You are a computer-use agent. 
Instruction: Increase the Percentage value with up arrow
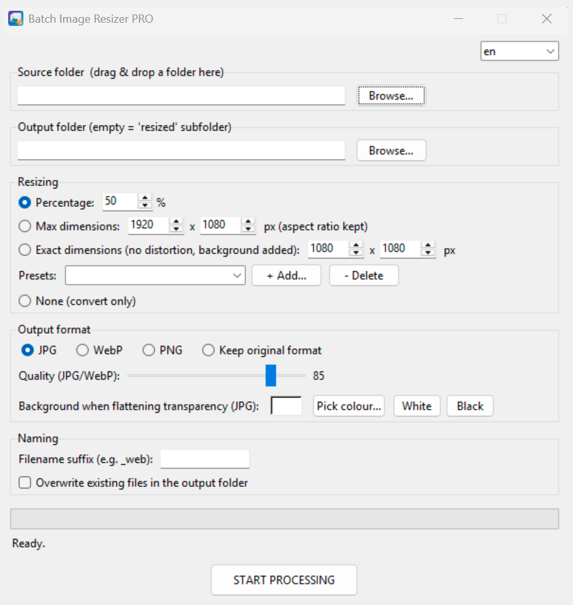[x=145, y=198]
